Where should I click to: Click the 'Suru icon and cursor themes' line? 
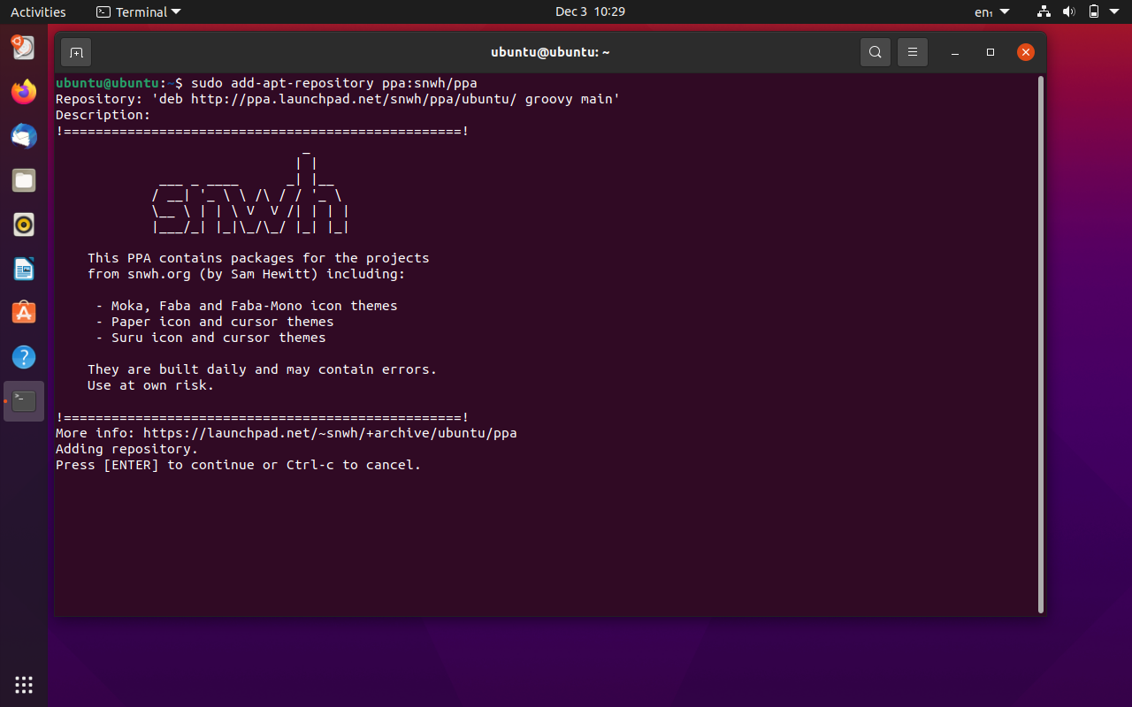[210, 338]
